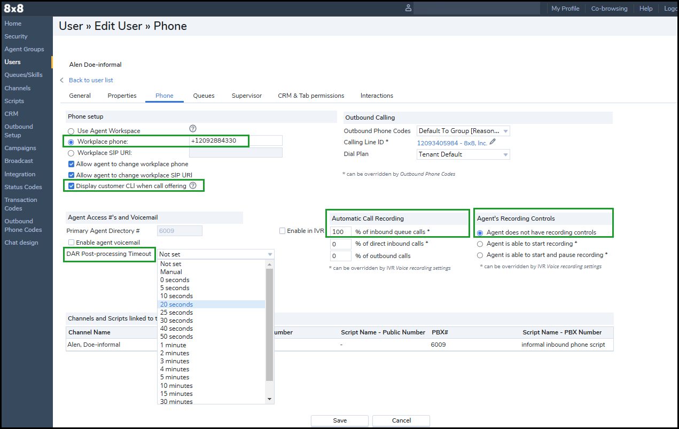Collapse DAR Post-processing Timeout dropdown

click(x=216, y=254)
